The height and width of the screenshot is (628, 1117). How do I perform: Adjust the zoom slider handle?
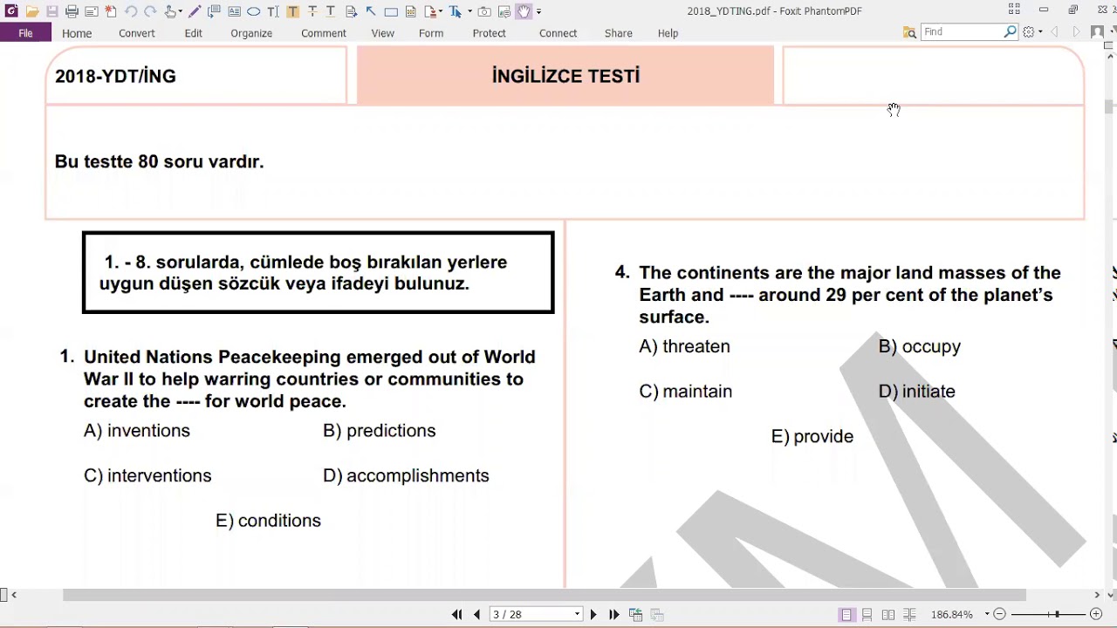click(1056, 615)
